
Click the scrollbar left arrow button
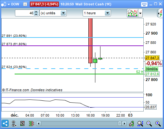tap(39, 124)
